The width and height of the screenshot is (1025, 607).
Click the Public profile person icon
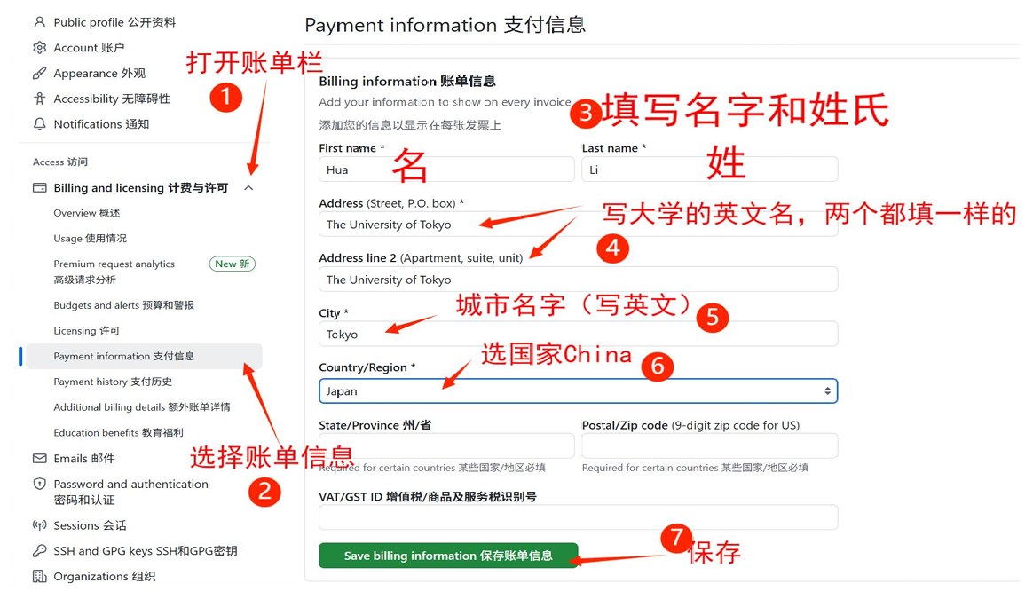[x=40, y=22]
